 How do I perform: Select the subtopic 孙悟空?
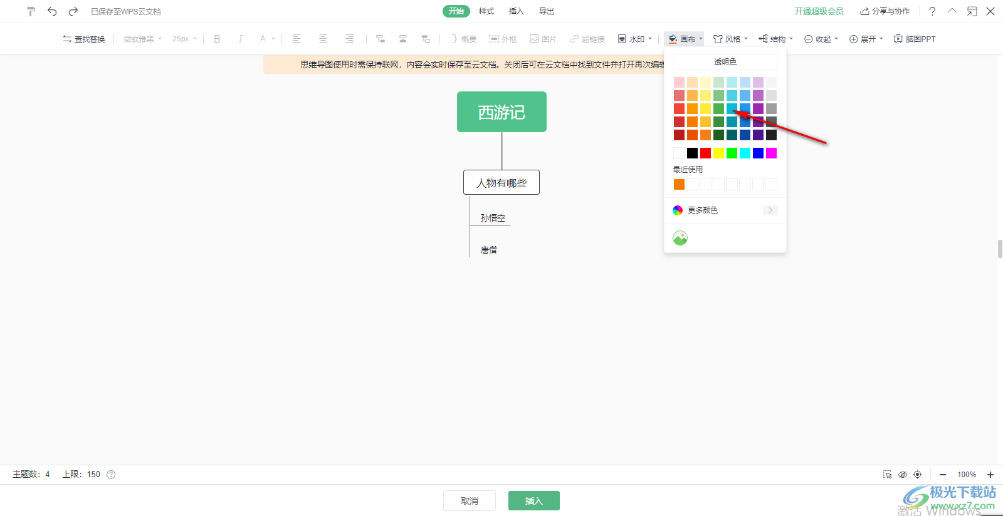tap(493, 218)
